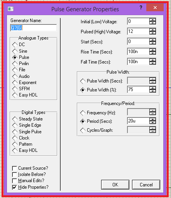Decrease Period (Secs) spinner value
Screen dimensions: 171x198
[152, 122]
